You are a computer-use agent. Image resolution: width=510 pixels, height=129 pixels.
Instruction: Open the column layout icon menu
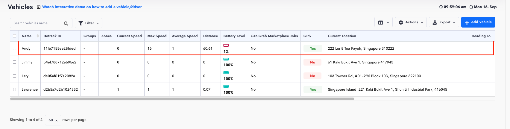[x=383, y=22]
